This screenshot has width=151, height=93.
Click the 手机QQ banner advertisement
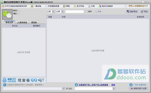[24, 80]
